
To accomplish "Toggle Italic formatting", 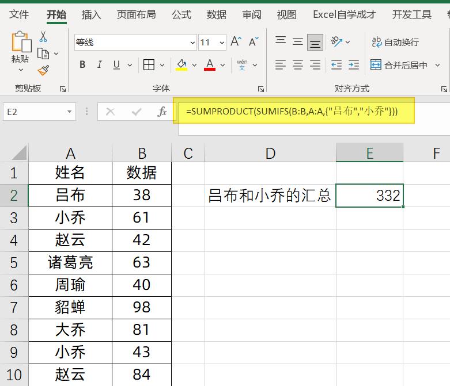I will click(x=100, y=65).
